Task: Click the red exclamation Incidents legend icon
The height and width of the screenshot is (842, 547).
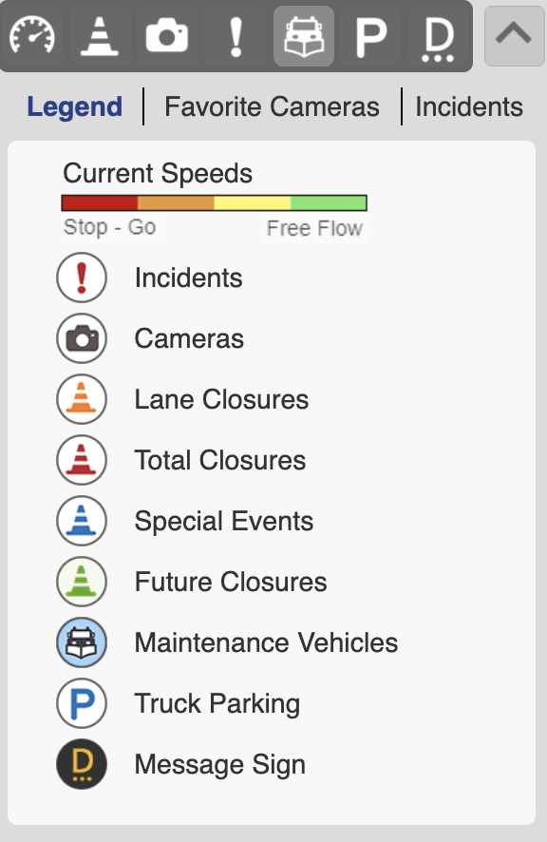Action: (82, 277)
